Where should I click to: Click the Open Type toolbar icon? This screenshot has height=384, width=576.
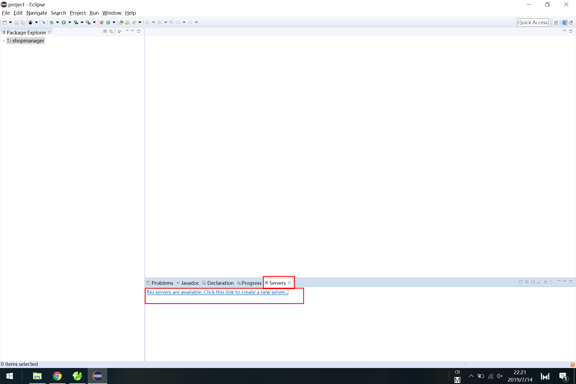pos(121,22)
